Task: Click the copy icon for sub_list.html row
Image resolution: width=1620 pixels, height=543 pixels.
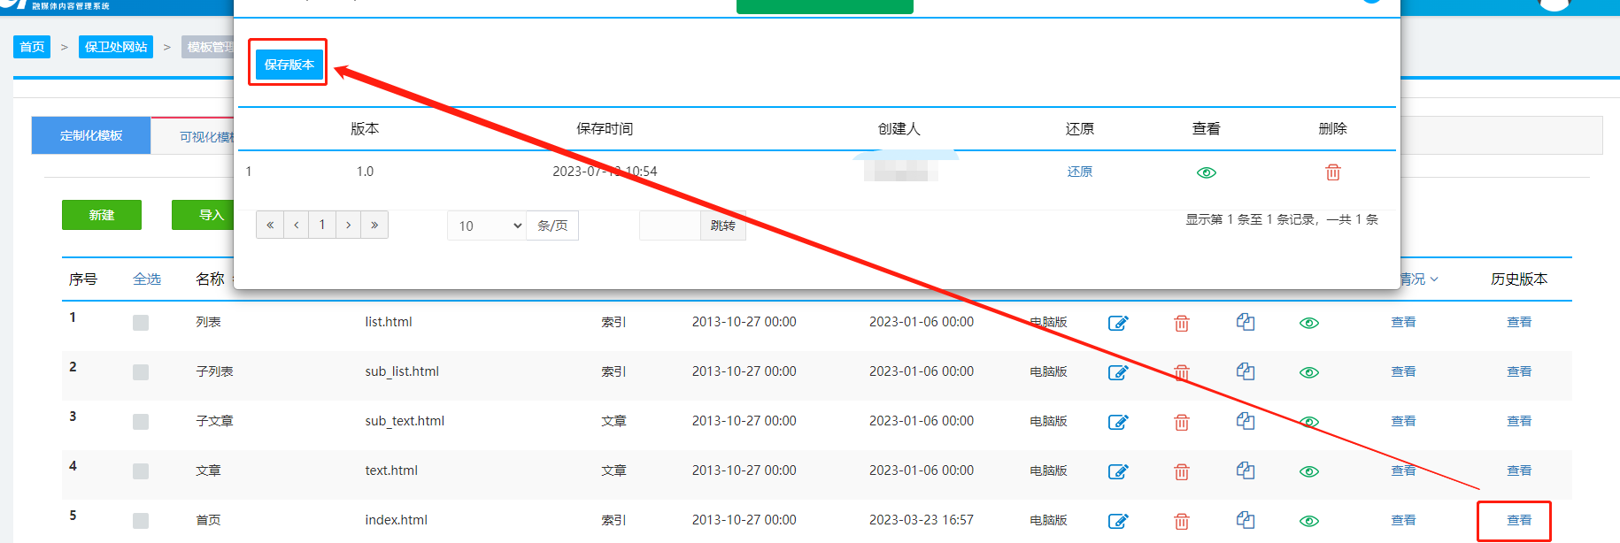Action: (1246, 371)
